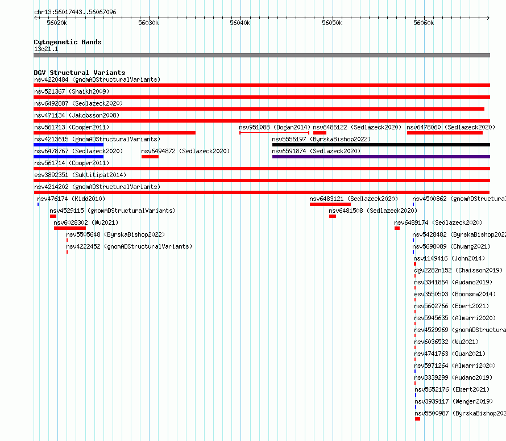Open the nsv4529115 gnomADStructuralVariants label
The width and height of the screenshot is (506, 441).
coord(113,211)
